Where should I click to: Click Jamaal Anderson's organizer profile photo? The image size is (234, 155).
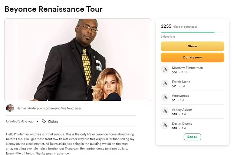[10, 108]
